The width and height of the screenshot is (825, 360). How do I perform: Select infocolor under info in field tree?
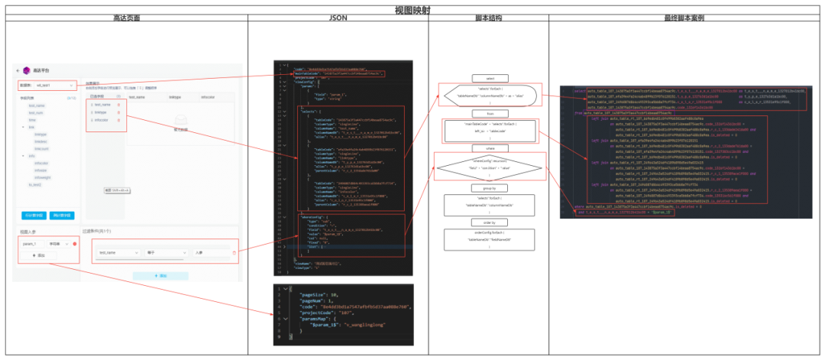pos(41,163)
